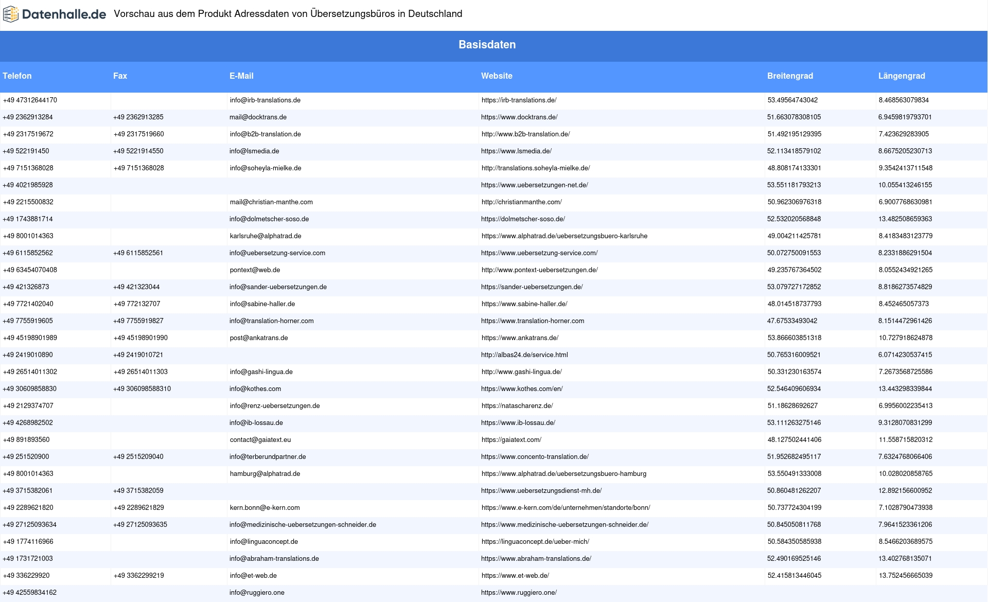The width and height of the screenshot is (988, 602).
Task: Open the https://irb-translations.de/ website link
Action: [x=519, y=100]
